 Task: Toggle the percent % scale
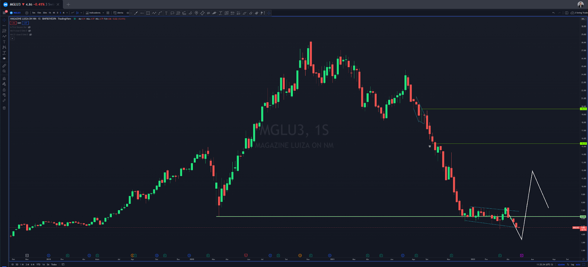click(x=568, y=264)
